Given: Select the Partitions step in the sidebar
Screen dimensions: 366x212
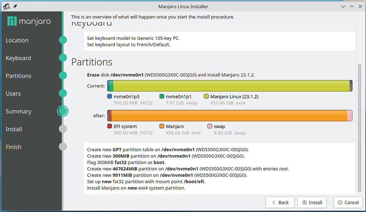Looking at the screenshot, I should [19, 76].
